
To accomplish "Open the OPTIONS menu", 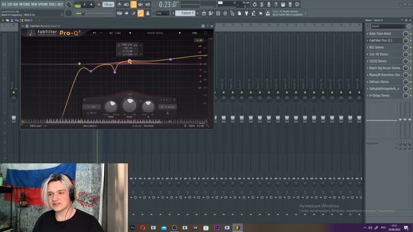I will 43,5.
